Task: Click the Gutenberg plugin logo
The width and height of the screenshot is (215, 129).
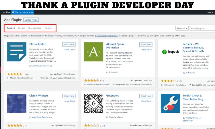Action: click(94, 103)
